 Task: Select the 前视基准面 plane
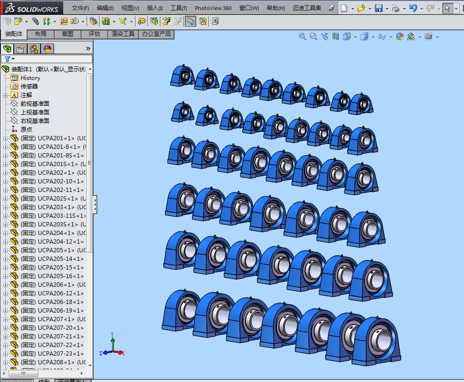coord(34,104)
